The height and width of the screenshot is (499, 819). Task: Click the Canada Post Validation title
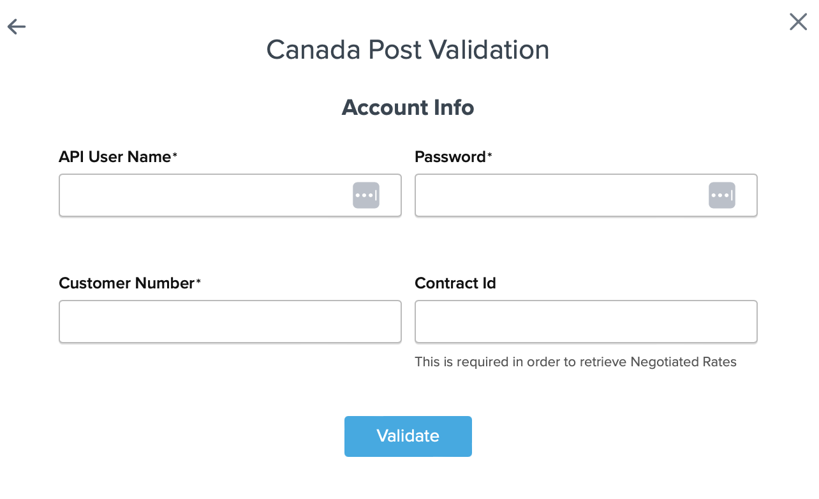pos(408,50)
